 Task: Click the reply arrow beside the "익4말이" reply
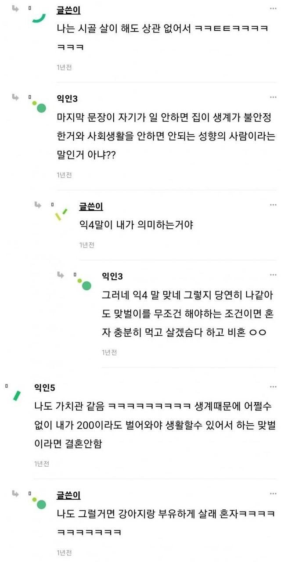(39, 204)
